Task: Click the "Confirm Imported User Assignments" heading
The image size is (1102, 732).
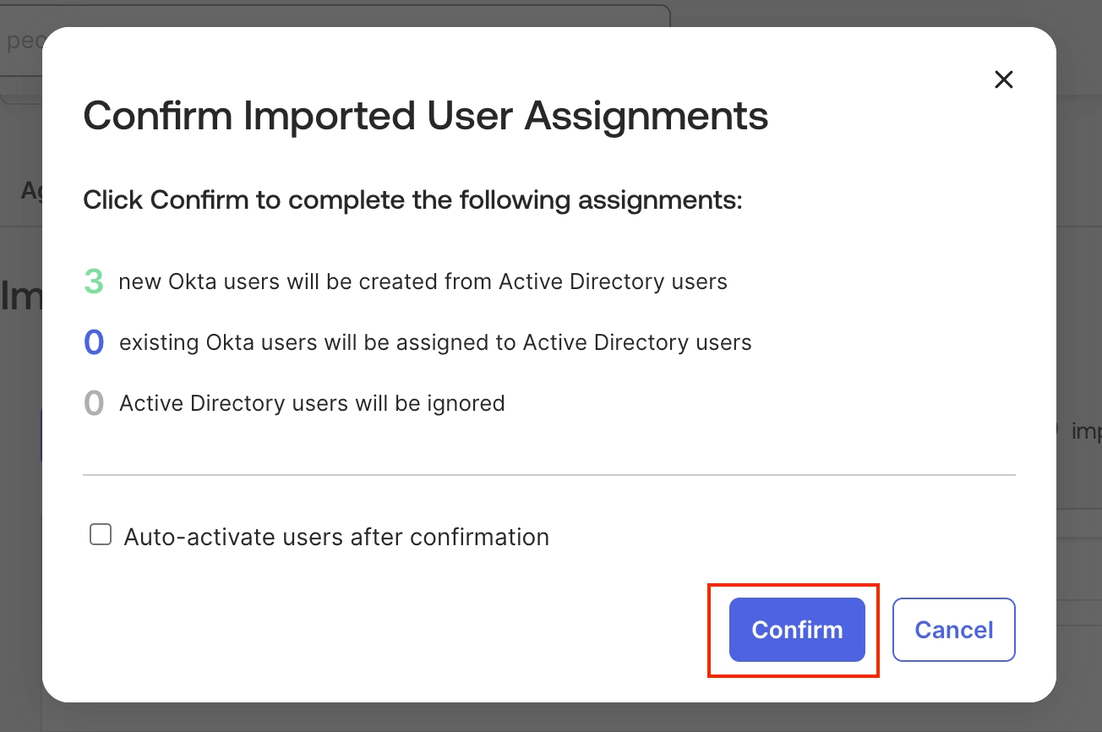Action: [x=426, y=116]
